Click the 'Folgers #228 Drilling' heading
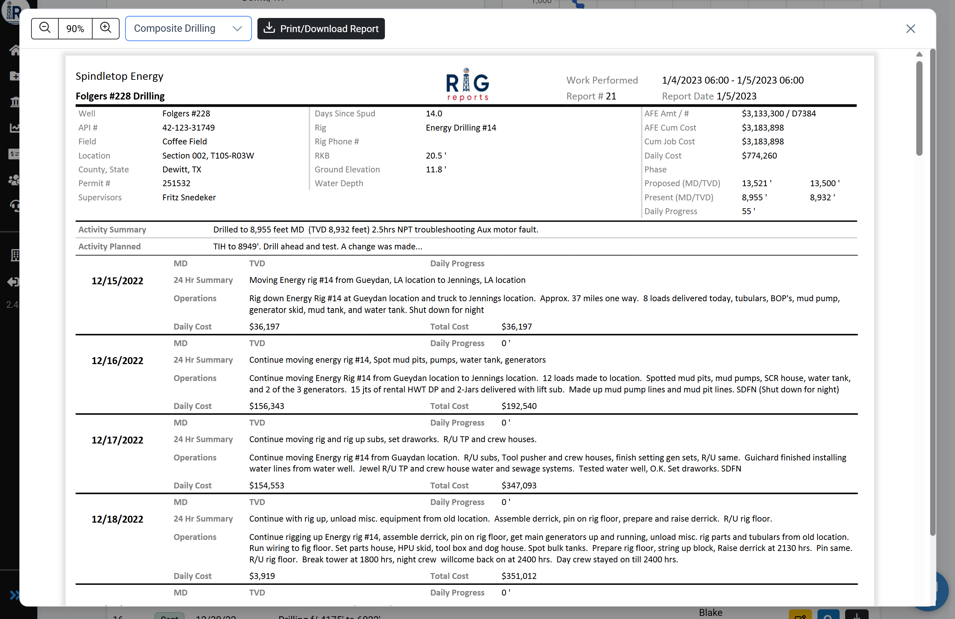 120,96
